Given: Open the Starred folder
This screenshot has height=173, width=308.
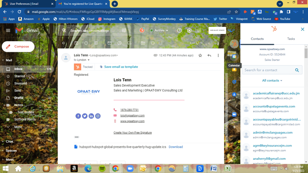Looking at the screenshot, I should (x=20, y=76).
